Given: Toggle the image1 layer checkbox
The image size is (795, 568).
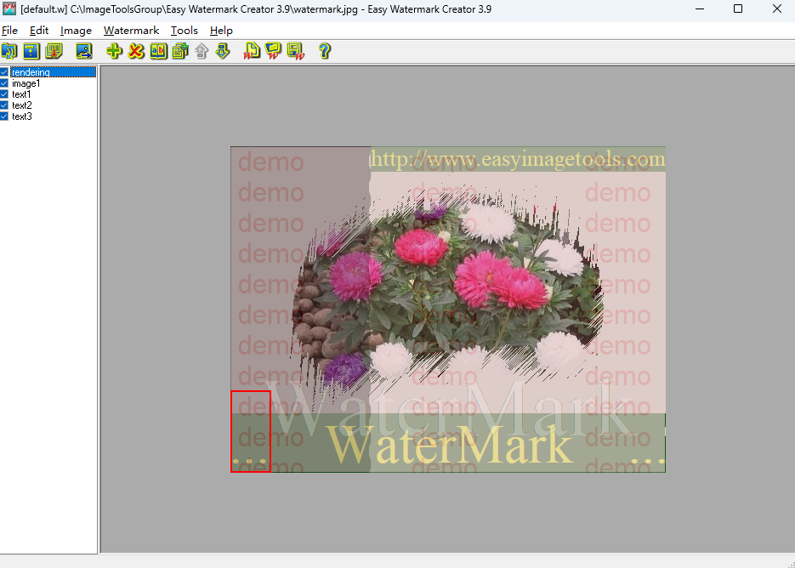Looking at the screenshot, I should tap(5, 83).
